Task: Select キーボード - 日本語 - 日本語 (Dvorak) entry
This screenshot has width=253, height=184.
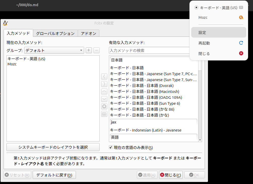Action: (154, 85)
